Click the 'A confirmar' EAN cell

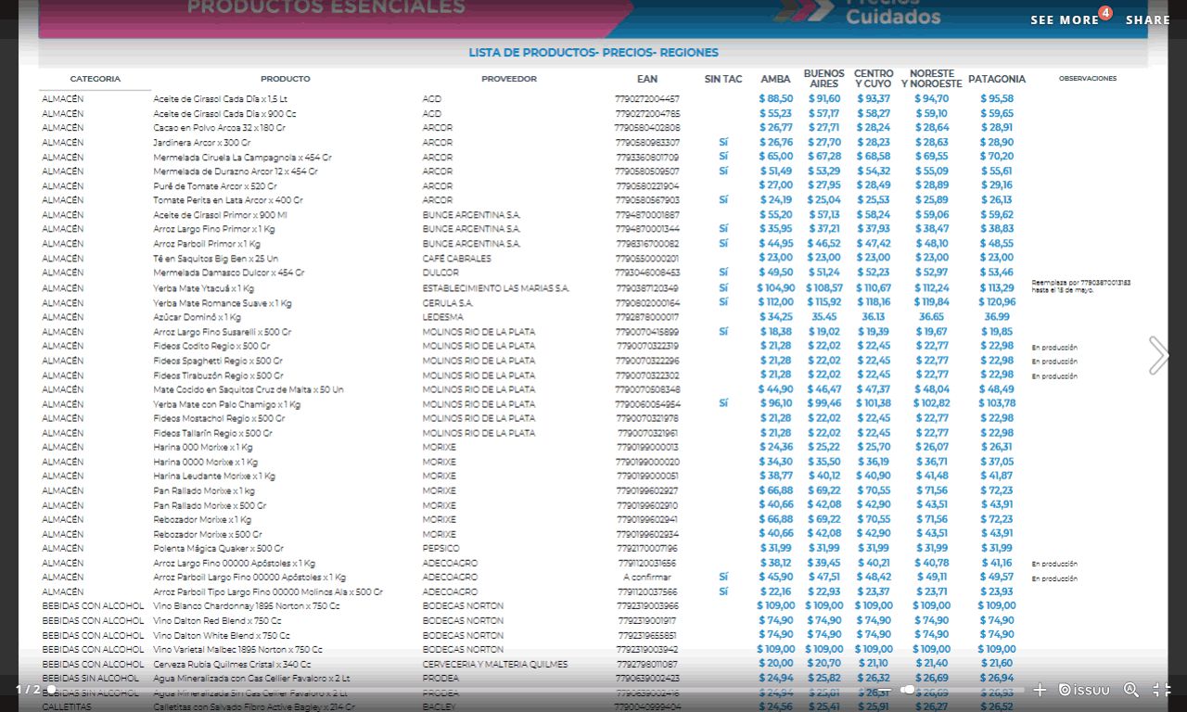coord(647,578)
